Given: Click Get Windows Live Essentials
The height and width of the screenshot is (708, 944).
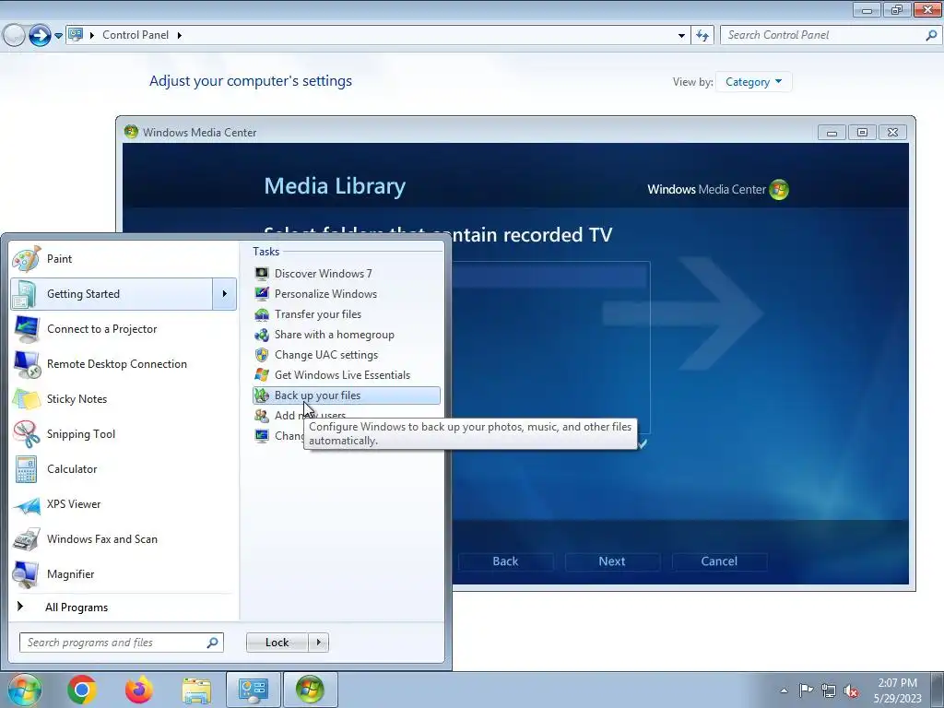Looking at the screenshot, I should (x=347, y=375).
